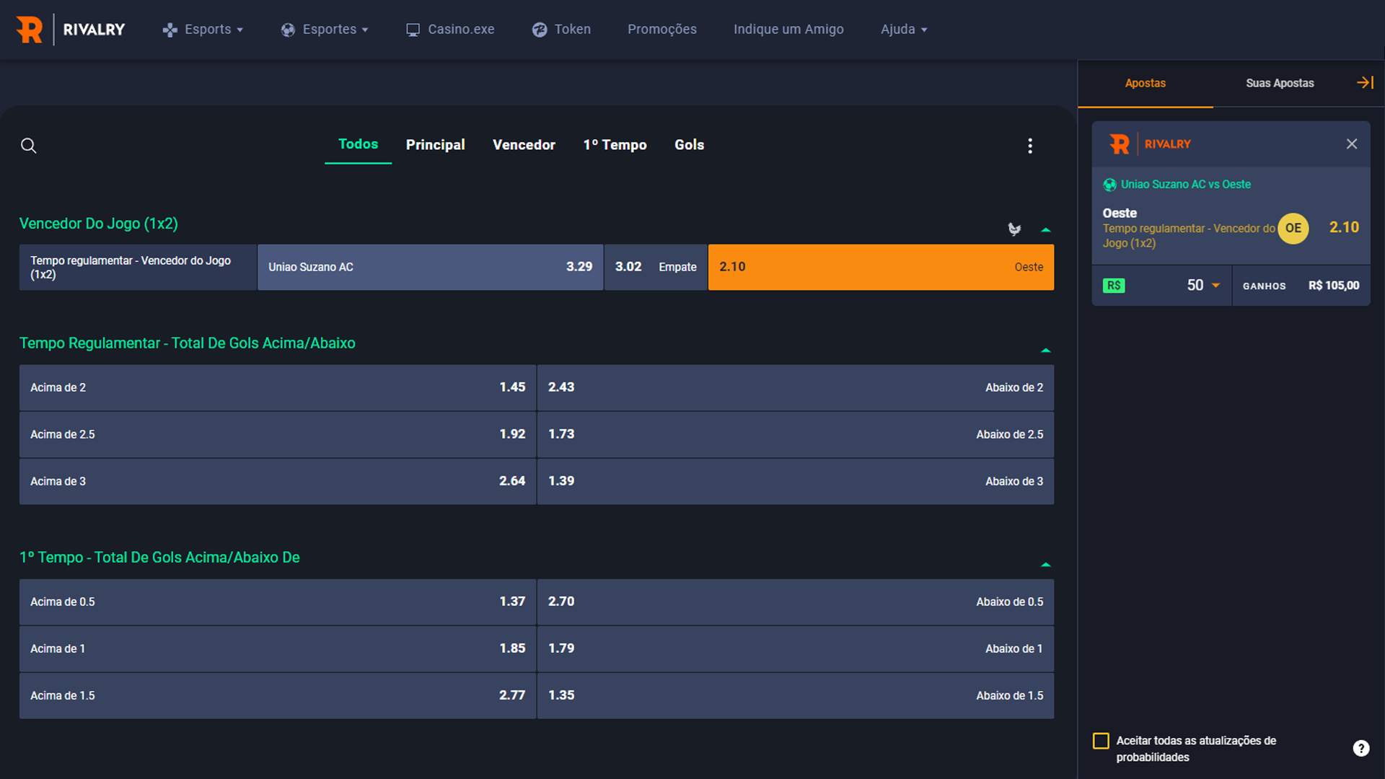Click the R$ currency badge
The width and height of the screenshot is (1385, 779).
(x=1114, y=286)
